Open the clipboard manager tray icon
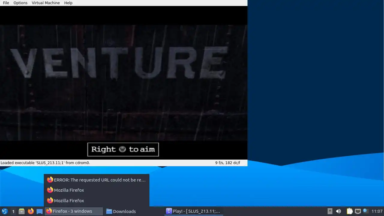Viewport: 384px width, 216px height. coord(349,211)
